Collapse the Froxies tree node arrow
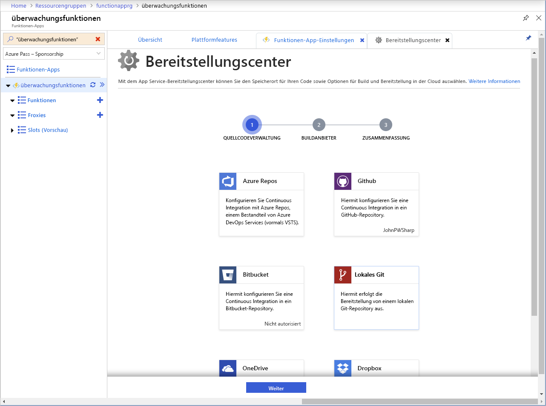 [x=12, y=116]
